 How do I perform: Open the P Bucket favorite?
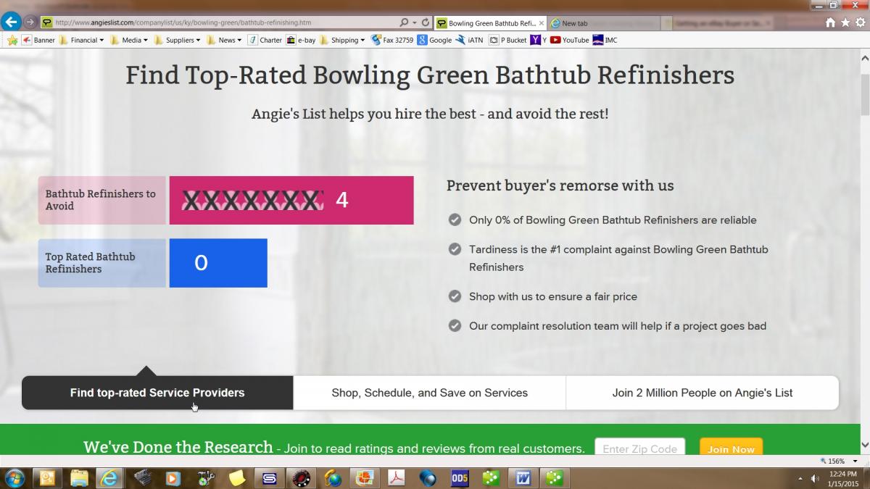click(508, 40)
